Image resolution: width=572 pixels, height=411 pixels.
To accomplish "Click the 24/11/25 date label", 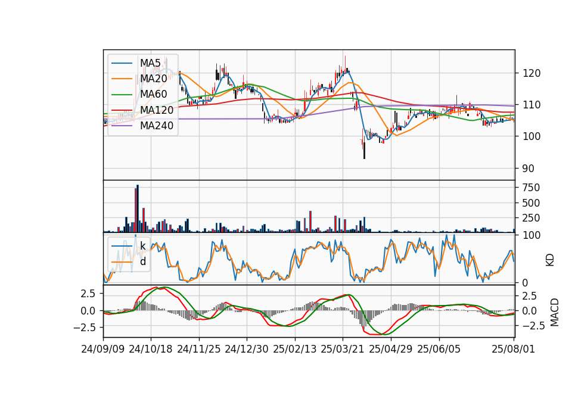I will 199,349.
